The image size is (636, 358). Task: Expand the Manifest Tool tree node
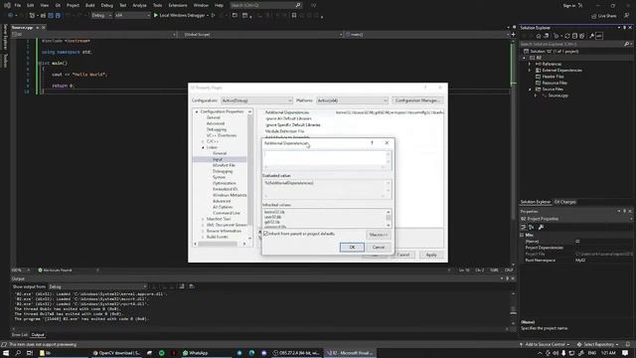pos(203,219)
